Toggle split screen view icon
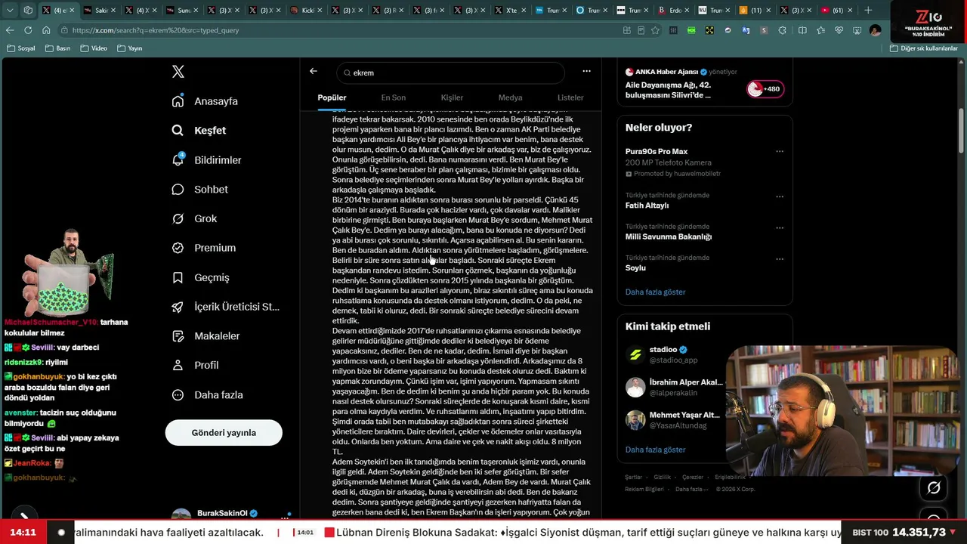 coord(802,30)
